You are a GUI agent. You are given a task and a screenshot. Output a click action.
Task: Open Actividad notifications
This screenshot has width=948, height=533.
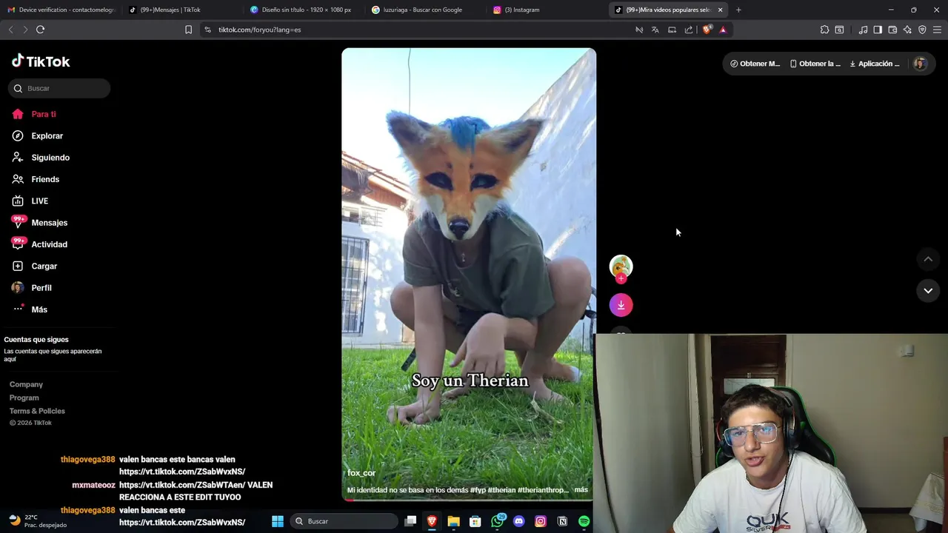tap(49, 244)
